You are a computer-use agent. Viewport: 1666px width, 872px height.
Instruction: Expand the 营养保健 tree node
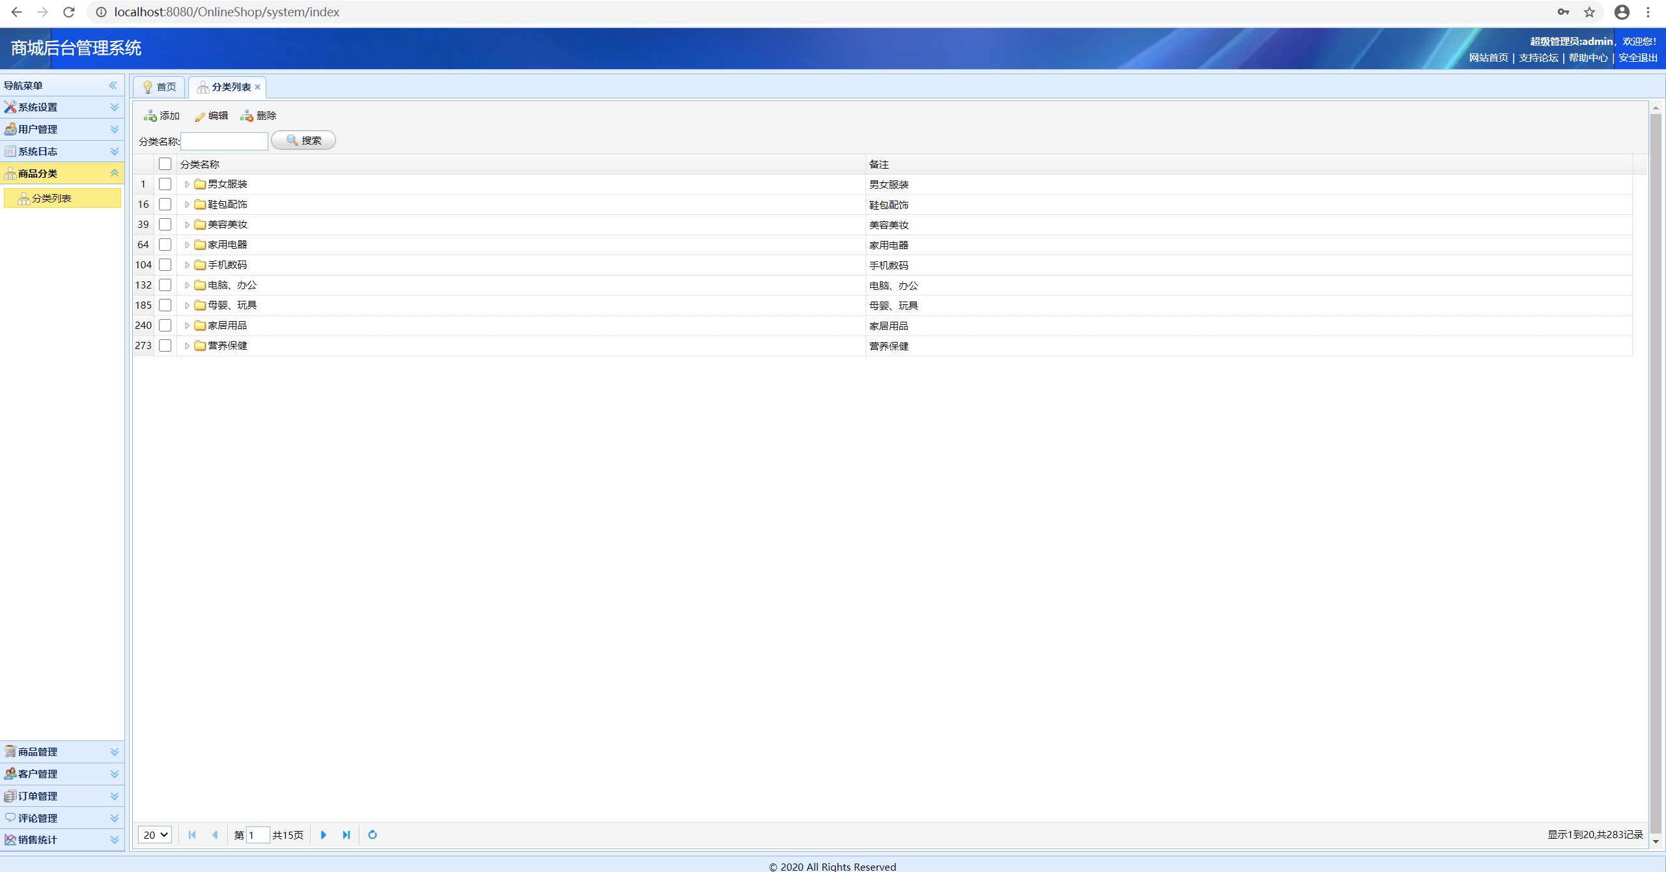pyautogui.click(x=187, y=346)
